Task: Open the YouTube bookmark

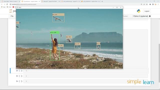Action: (14, 7)
